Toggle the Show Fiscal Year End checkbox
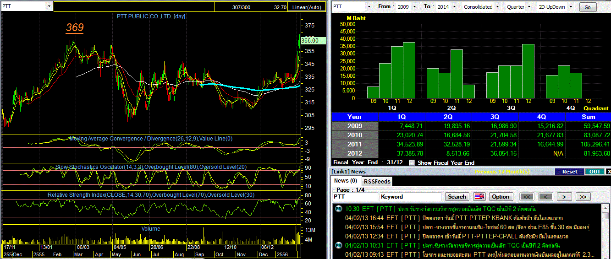Screen dimensions: 611x259 pos(412,162)
